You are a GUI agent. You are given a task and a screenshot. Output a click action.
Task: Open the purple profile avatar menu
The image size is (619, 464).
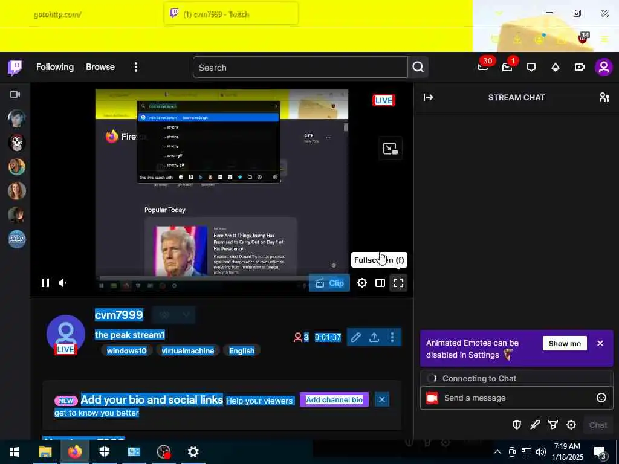[x=604, y=67]
